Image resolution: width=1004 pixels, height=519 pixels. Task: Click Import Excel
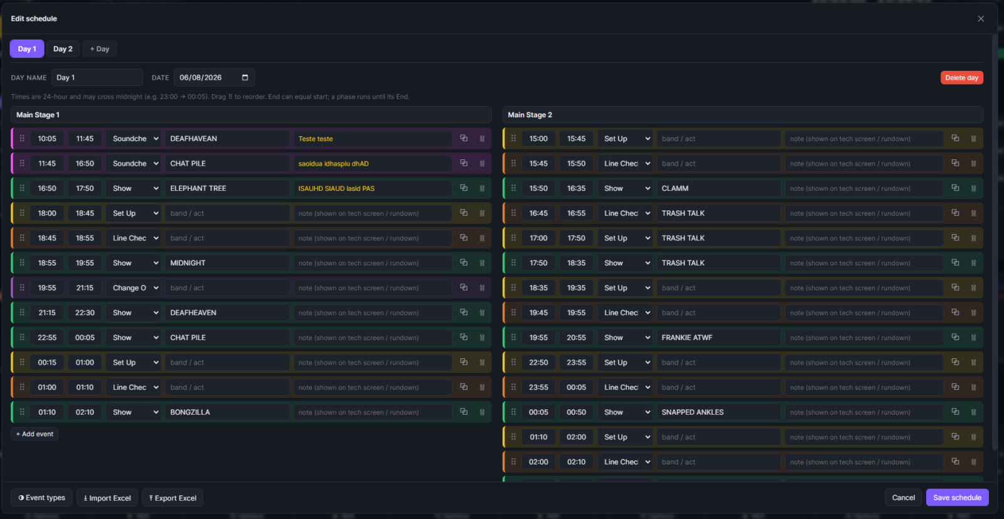pyautogui.click(x=107, y=498)
